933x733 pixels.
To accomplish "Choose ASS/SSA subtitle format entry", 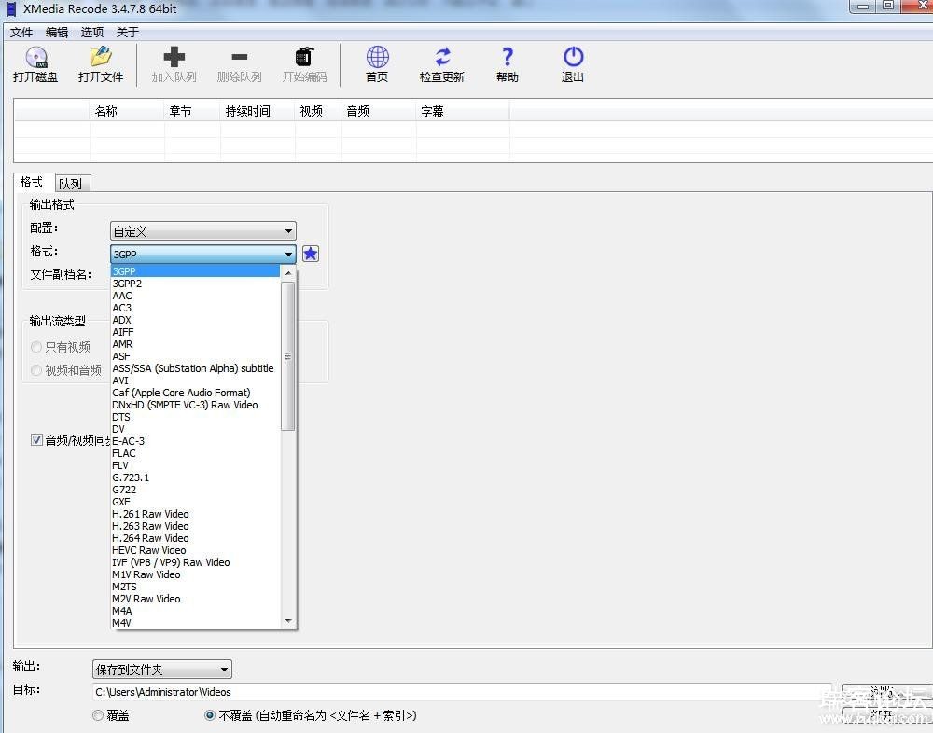I will click(195, 368).
